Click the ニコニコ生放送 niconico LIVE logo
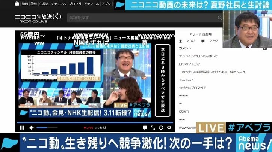The height and width of the screenshot is (152, 272). (38, 18)
